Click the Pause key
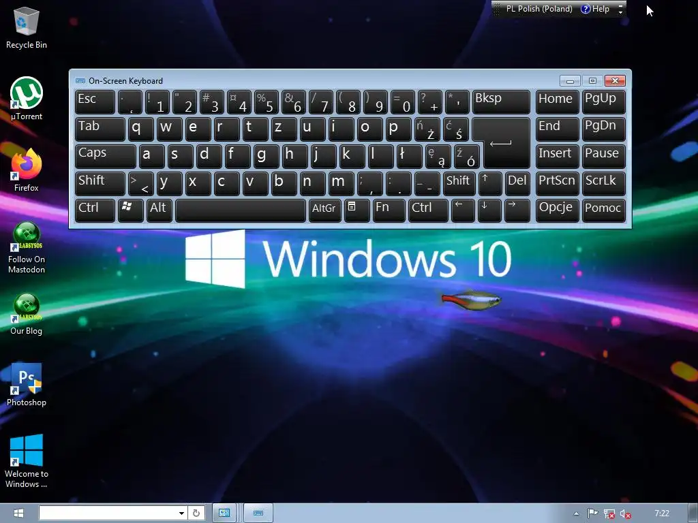Viewport: 698px width, 523px height. pos(603,156)
